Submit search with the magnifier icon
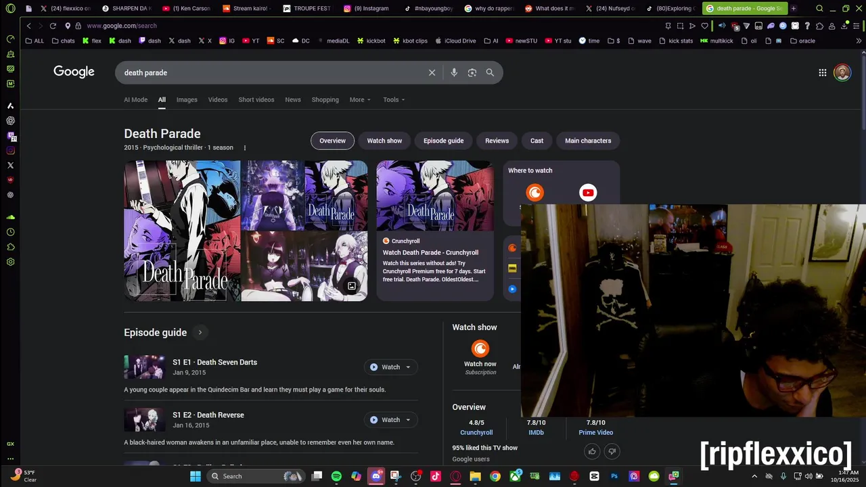The image size is (866, 487). (490, 72)
